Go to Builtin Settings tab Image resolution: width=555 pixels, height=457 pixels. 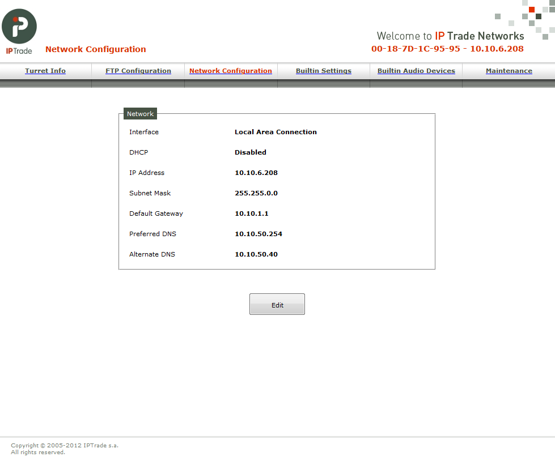coord(324,71)
